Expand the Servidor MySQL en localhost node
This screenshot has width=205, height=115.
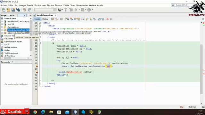click(2, 21)
